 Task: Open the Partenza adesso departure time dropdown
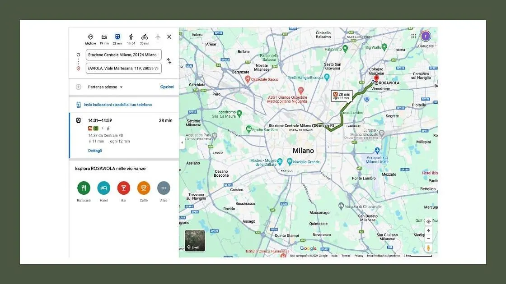pyautogui.click(x=105, y=87)
